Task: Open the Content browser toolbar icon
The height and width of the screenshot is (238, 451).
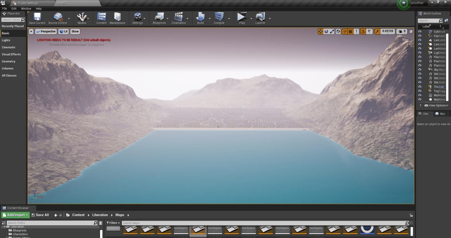Action: pyautogui.click(x=102, y=18)
